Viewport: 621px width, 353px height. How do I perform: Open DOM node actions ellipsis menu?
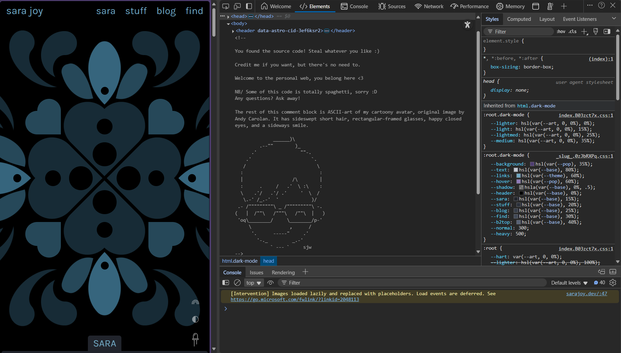click(223, 16)
